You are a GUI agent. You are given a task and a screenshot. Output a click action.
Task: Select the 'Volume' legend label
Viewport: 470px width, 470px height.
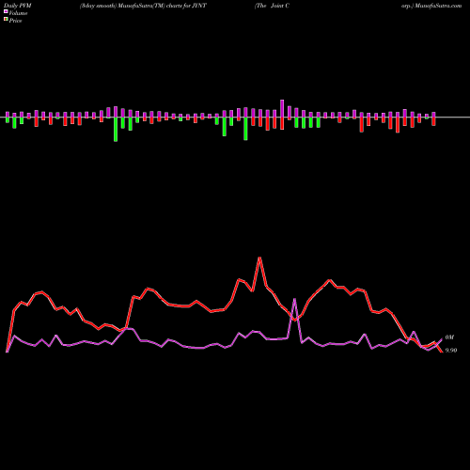[18, 13]
